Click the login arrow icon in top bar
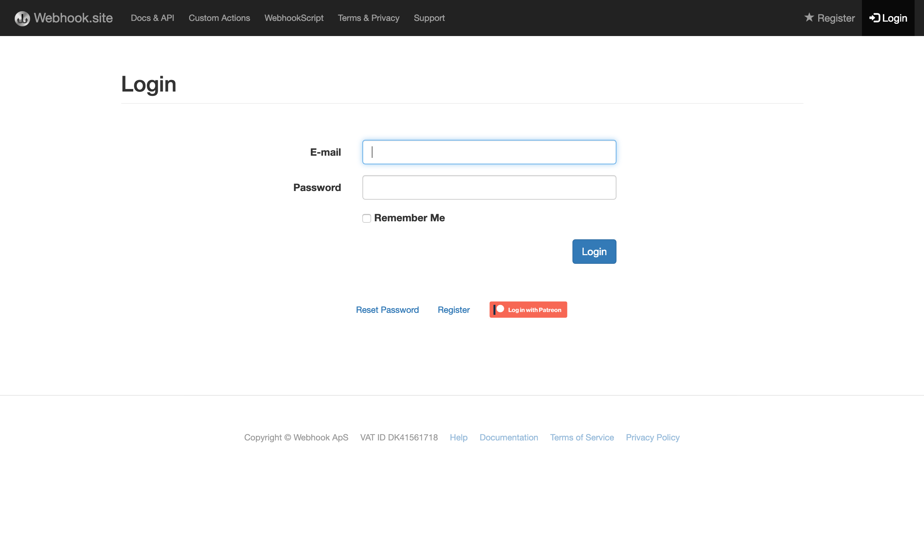924x537 pixels. pos(875,18)
